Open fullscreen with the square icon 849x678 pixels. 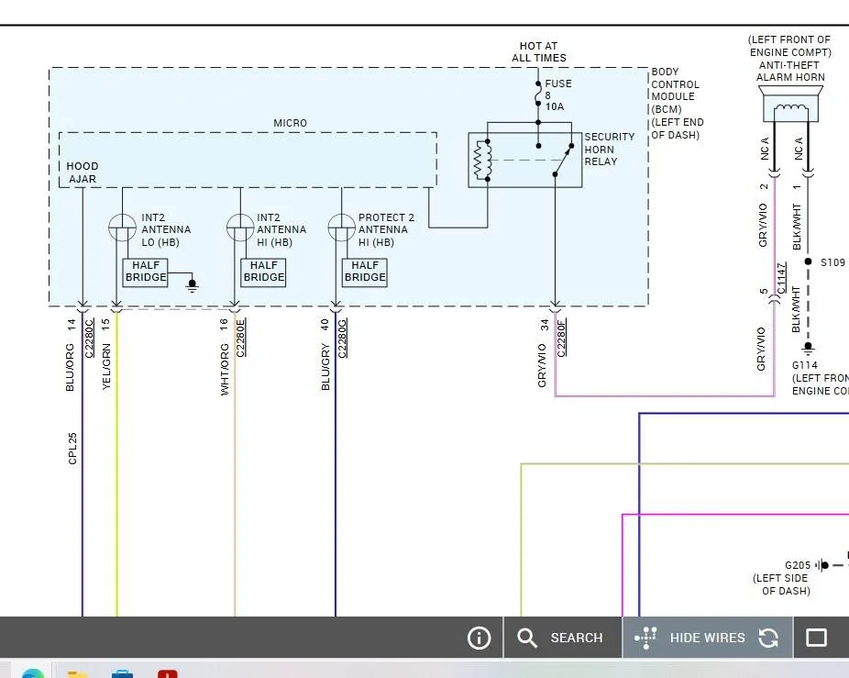pyautogui.click(x=816, y=638)
